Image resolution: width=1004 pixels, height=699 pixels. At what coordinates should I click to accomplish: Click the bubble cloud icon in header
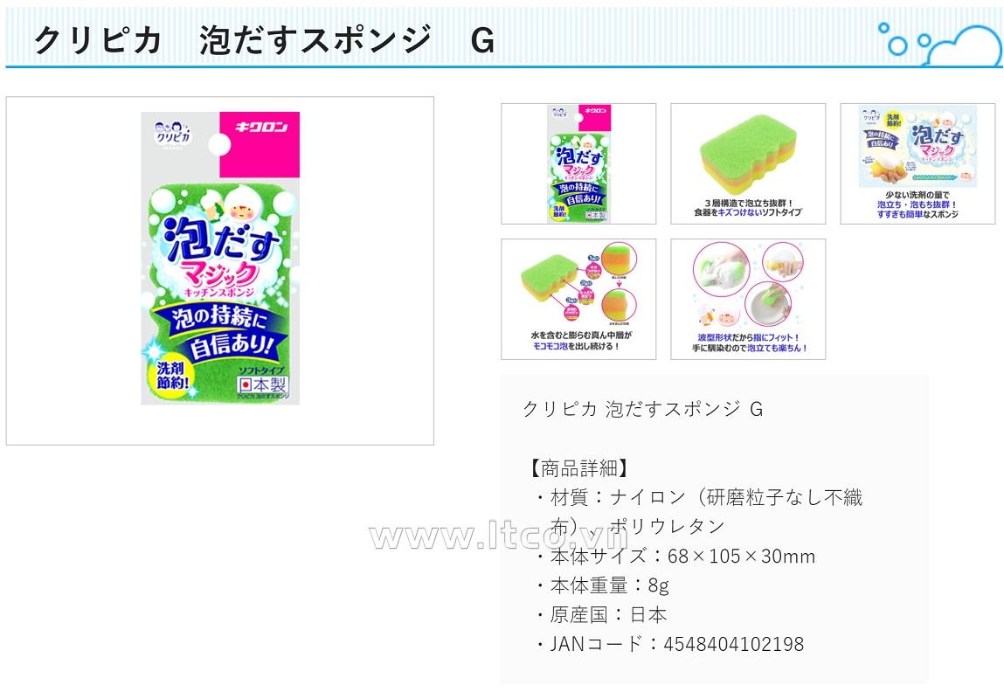(938, 45)
